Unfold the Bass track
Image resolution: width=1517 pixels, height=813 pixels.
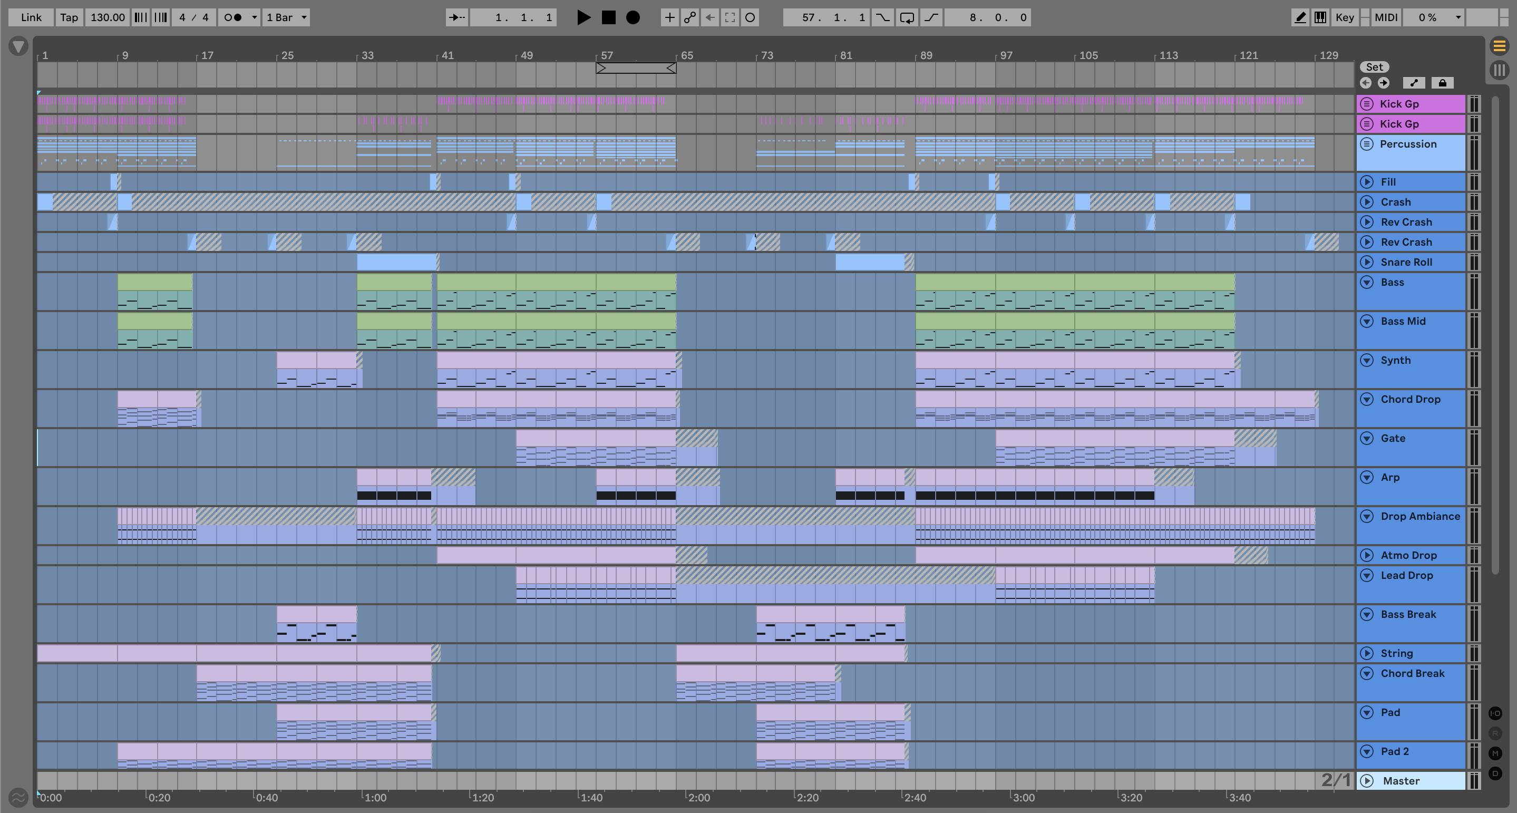pos(1367,282)
